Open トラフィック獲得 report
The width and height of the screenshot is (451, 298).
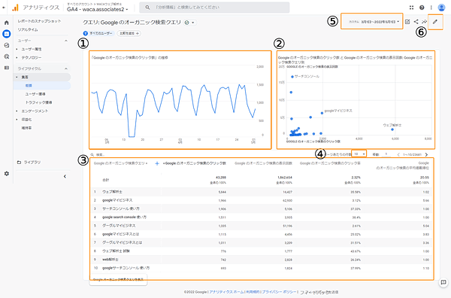click(x=38, y=102)
